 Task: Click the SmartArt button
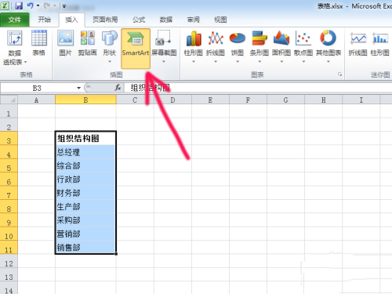136,49
